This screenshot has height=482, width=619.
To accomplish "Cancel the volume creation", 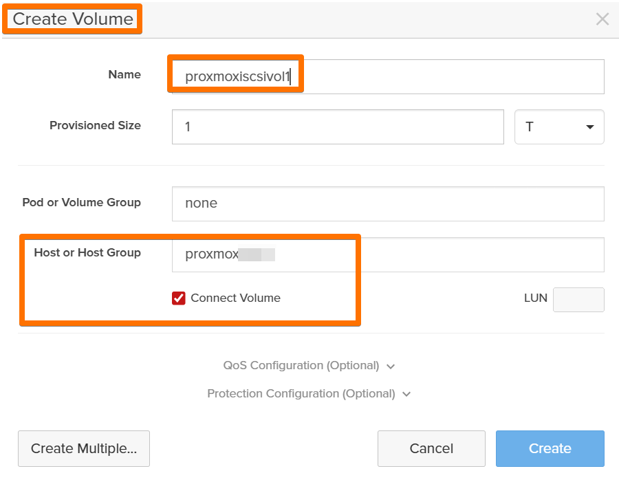I will click(x=431, y=448).
